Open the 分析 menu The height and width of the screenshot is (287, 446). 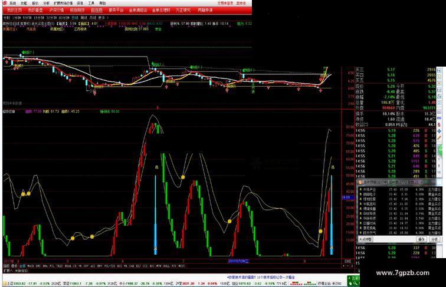click(46, 3)
